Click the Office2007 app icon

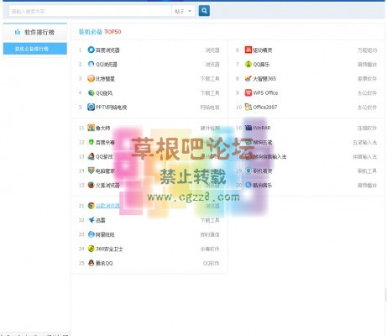click(248, 107)
